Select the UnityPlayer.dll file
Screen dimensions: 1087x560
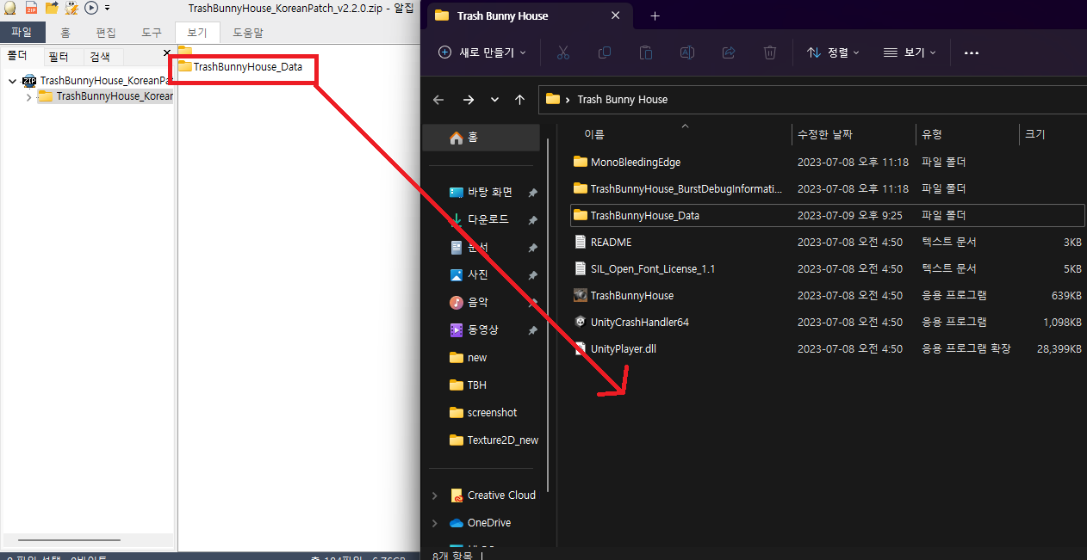[x=827, y=348]
